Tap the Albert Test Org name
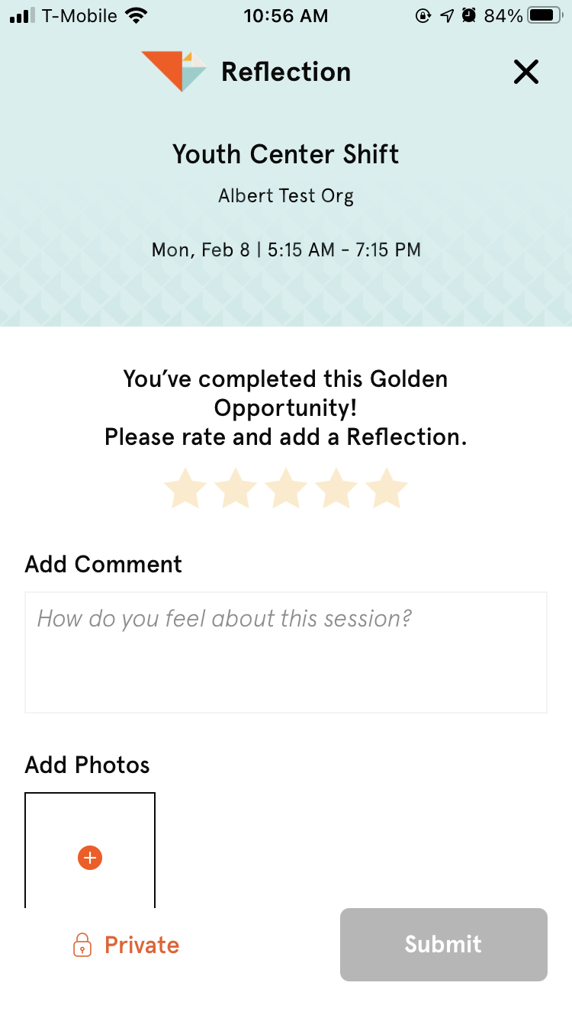 pos(286,196)
